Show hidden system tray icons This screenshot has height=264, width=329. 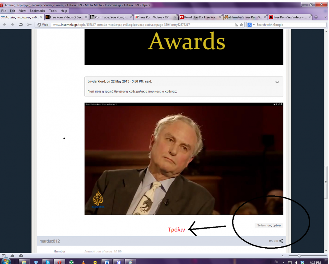click(x=283, y=262)
